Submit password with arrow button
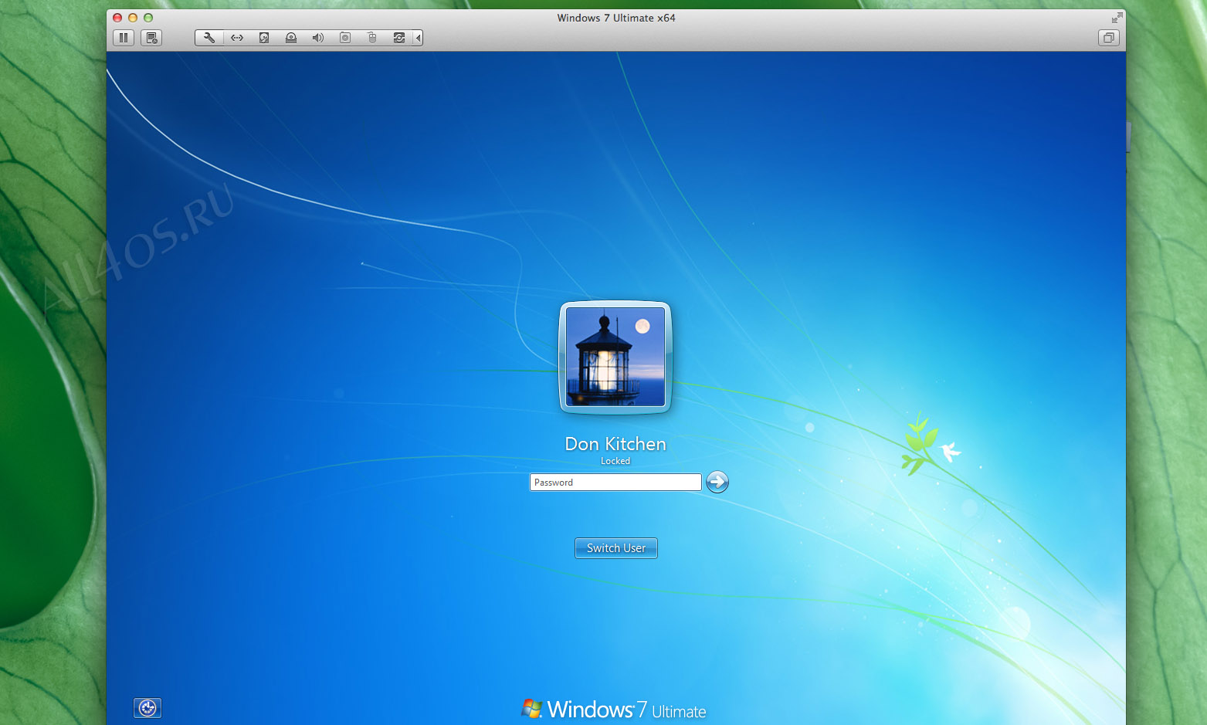Viewport: 1207px width, 725px height. 717,482
